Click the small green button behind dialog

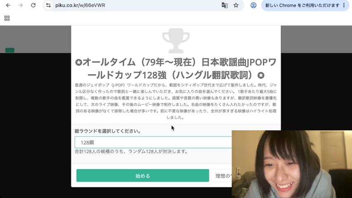coord(10,50)
